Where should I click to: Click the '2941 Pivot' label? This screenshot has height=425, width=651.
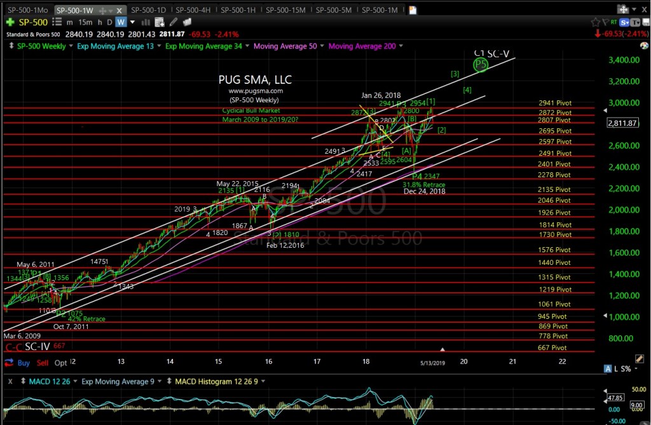pos(554,103)
